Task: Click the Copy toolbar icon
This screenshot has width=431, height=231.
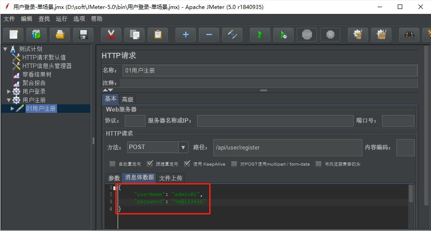Action: pyautogui.click(x=134, y=34)
